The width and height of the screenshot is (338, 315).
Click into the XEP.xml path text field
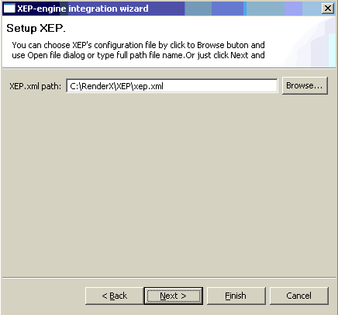pos(172,86)
